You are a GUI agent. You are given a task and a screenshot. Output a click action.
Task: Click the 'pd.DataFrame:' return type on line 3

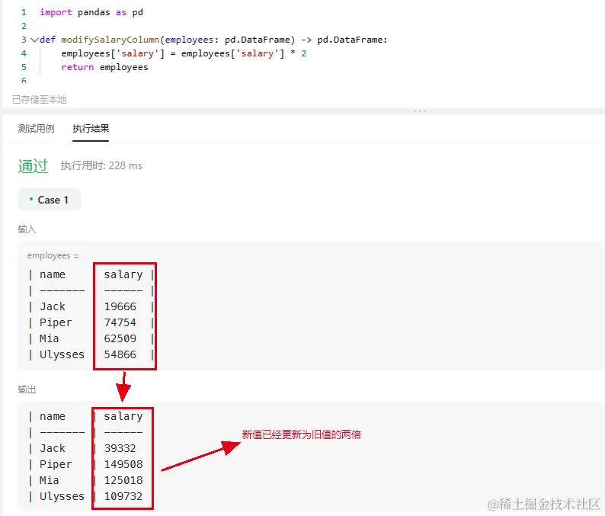352,40
